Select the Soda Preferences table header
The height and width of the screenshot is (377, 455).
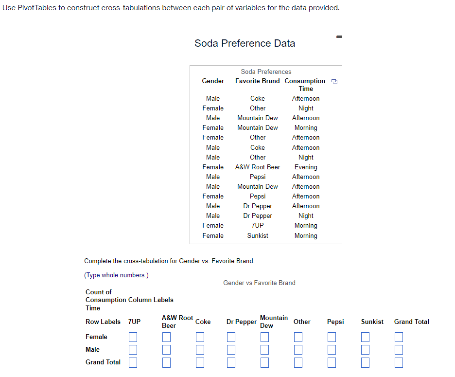point(266,71)
